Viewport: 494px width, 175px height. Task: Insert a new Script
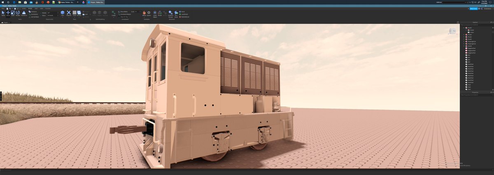[182, 11]
